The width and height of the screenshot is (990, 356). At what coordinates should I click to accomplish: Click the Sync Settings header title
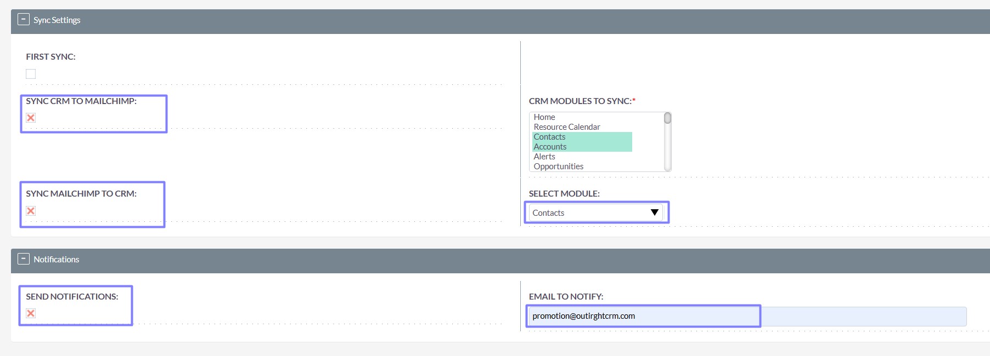57,20
